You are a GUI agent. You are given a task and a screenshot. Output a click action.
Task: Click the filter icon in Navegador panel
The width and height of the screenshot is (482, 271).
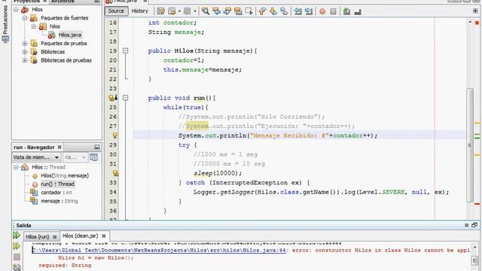pos(93,157)
